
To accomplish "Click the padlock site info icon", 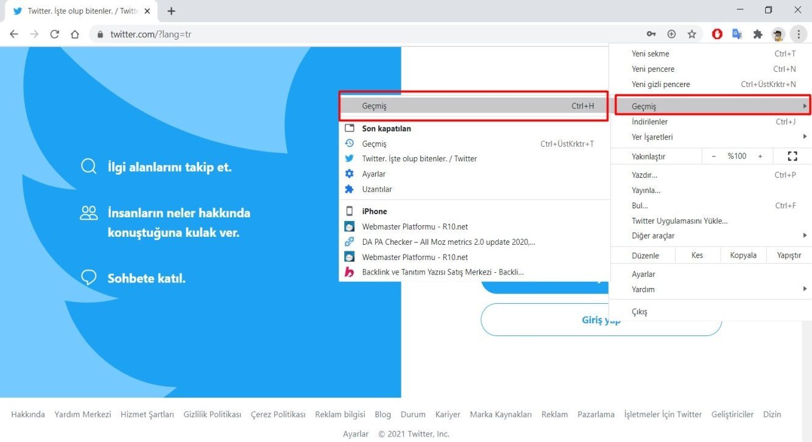I will 101,35.
